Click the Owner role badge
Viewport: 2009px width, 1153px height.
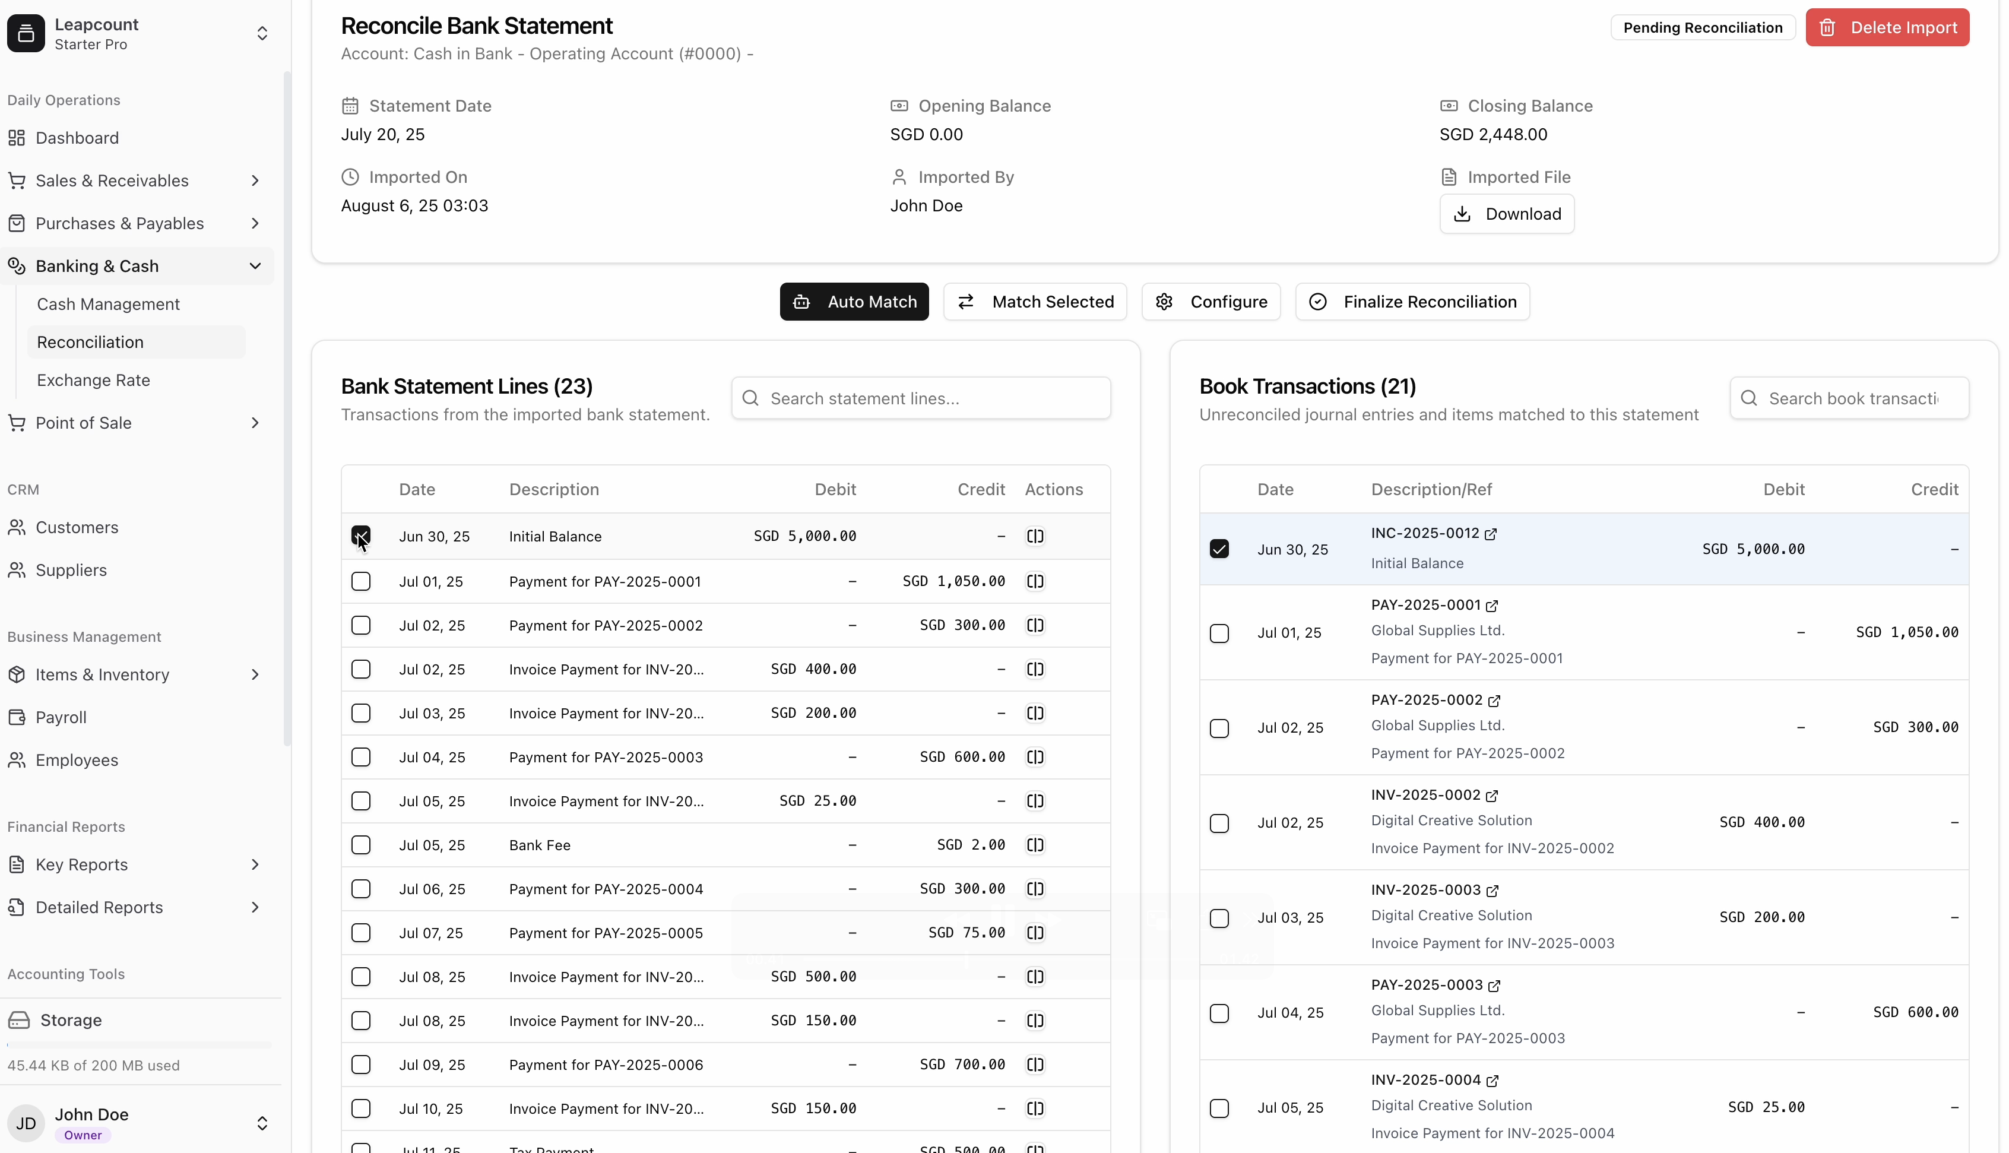83,1136
